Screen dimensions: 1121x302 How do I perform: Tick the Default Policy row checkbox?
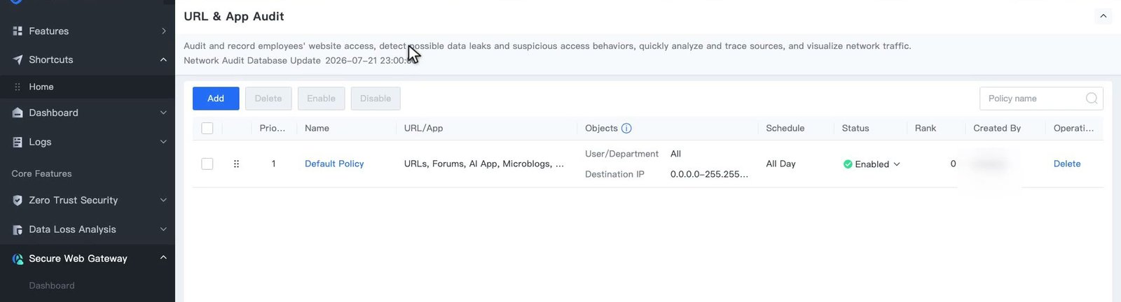click(207, 164)
